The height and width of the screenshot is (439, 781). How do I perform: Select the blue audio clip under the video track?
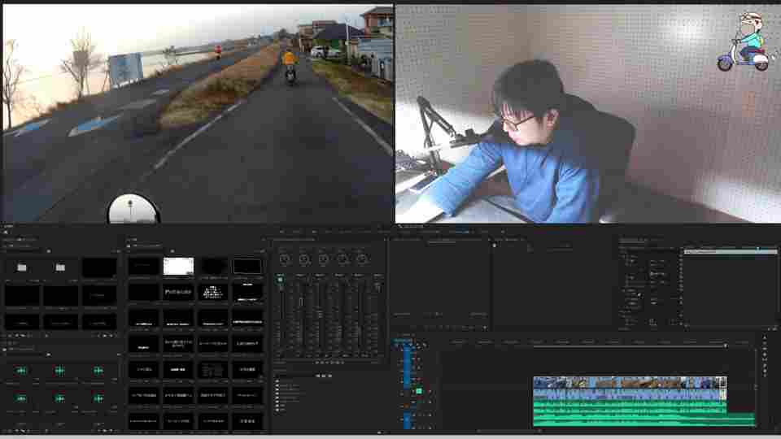coord(630,394)
